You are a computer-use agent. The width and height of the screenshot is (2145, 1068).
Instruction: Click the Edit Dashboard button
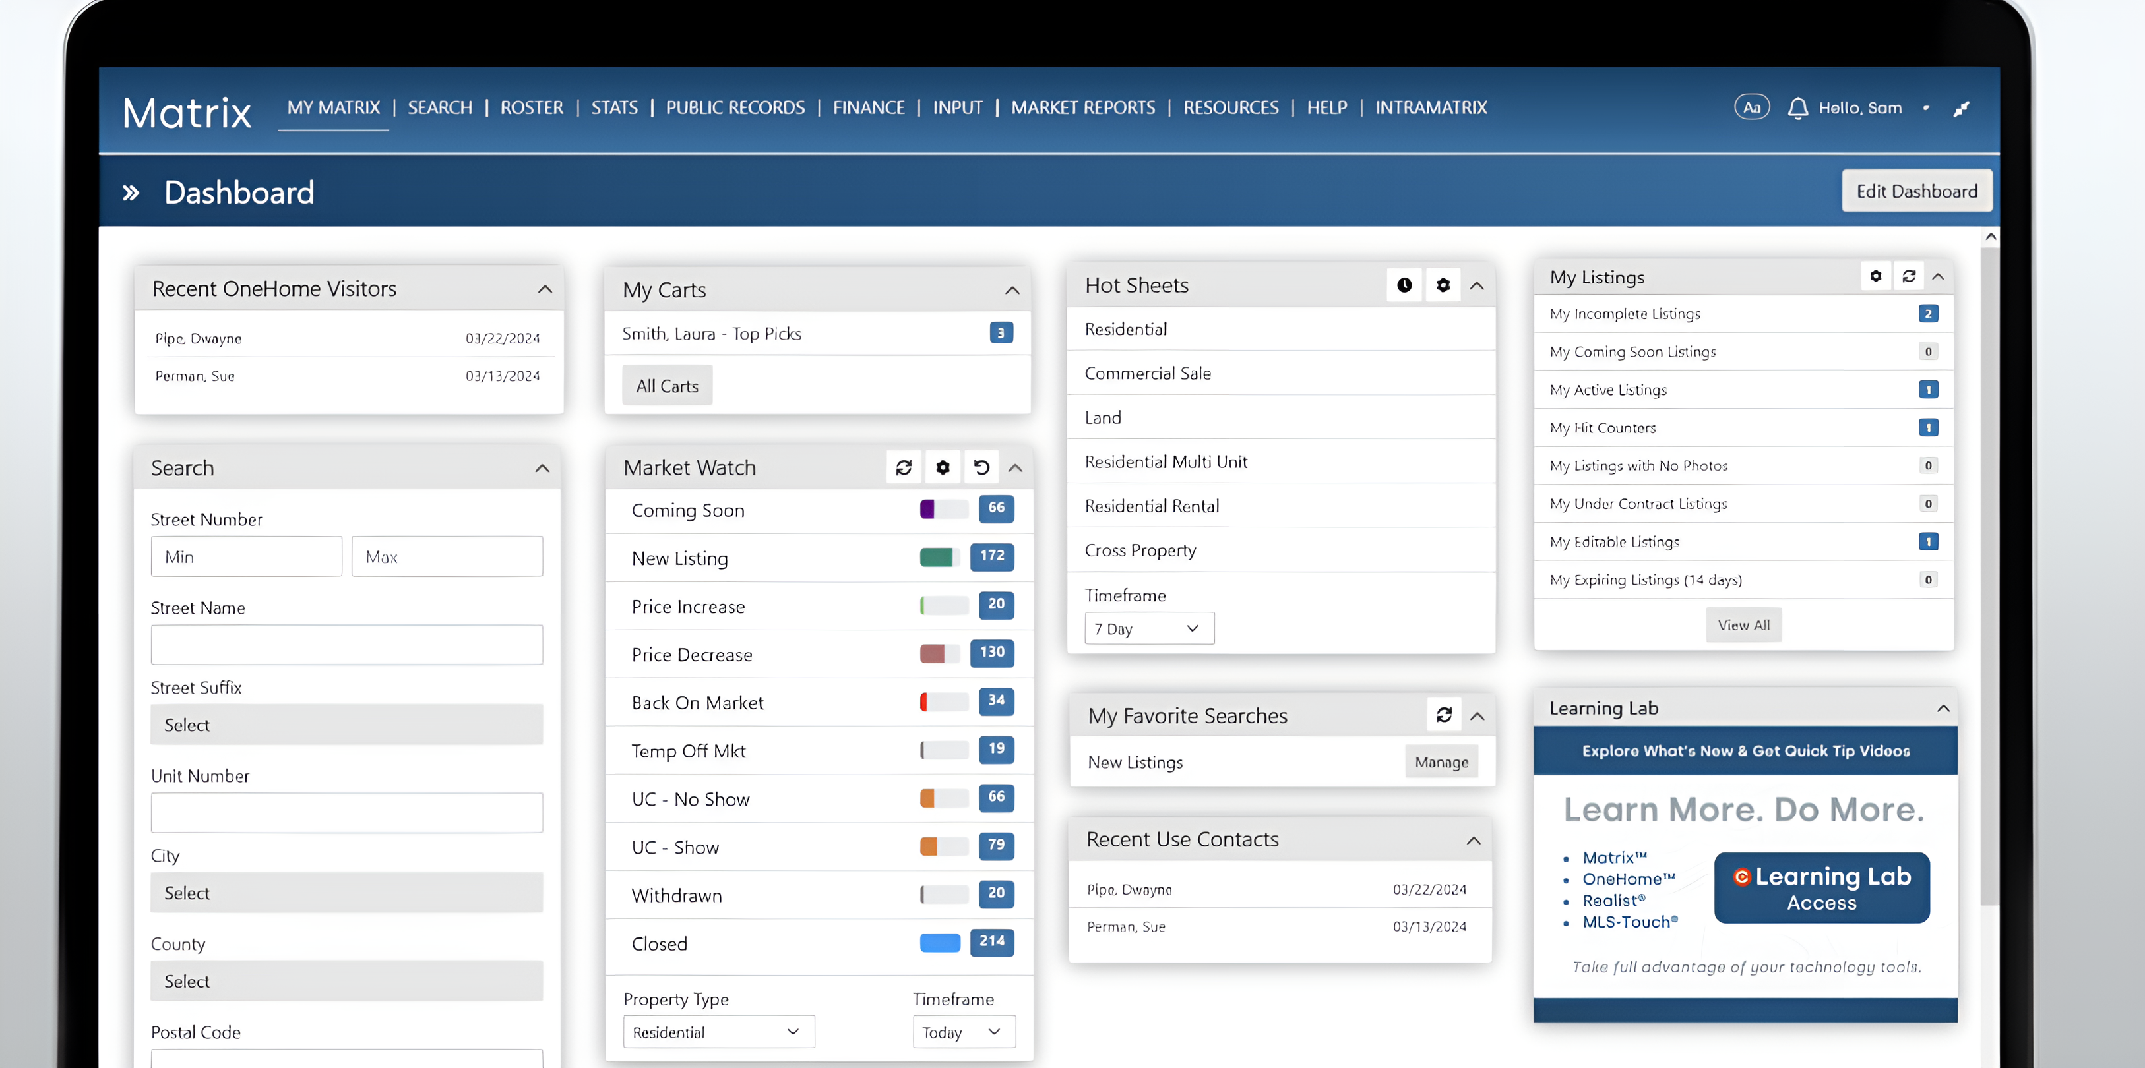(x=1916, y=191)
